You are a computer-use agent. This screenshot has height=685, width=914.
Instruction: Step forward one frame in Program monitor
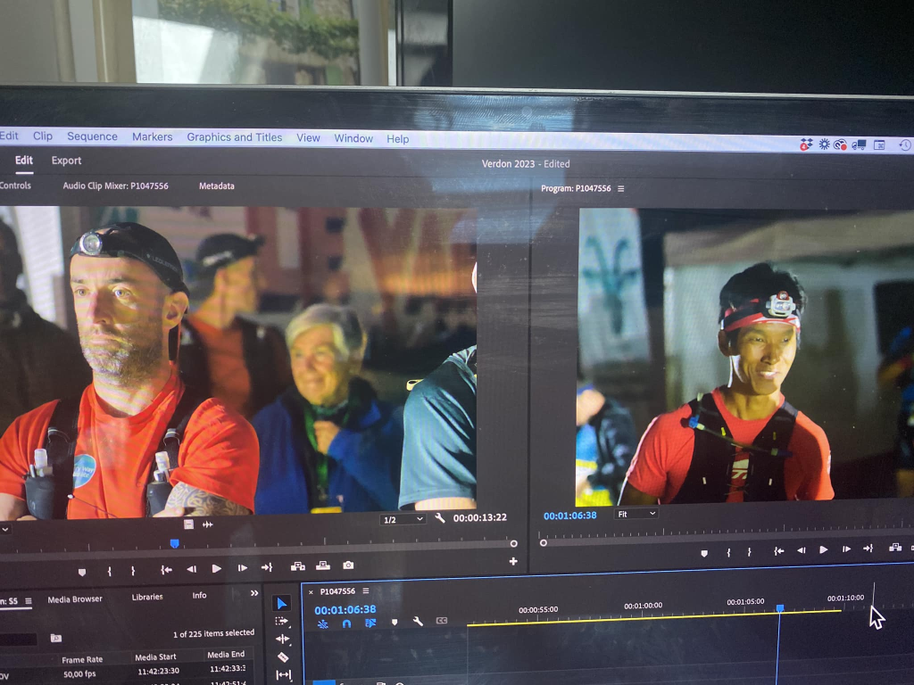click(846, 549)
